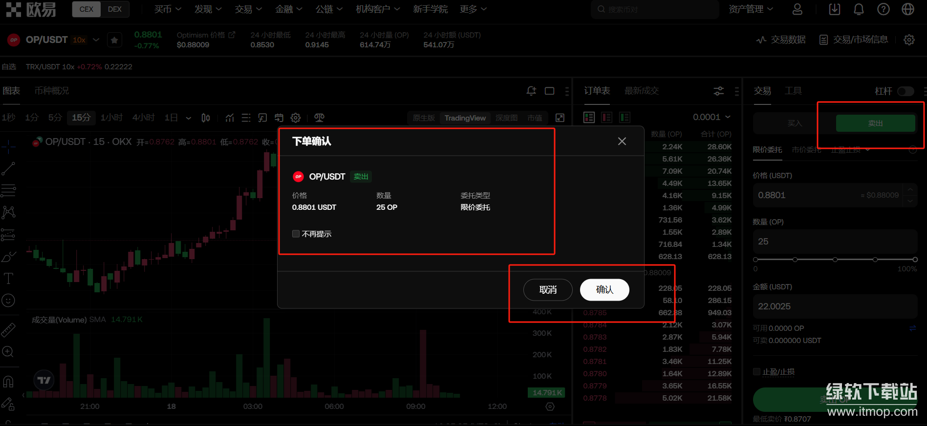Select the 卖出 sell toggle
This screenshot has height=426, width=927.
point(875,123)
